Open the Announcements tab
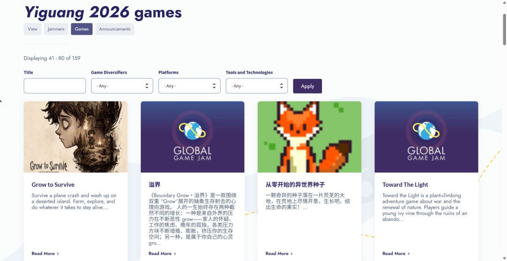This screenshot has width=507, height=261. point(115,29)
